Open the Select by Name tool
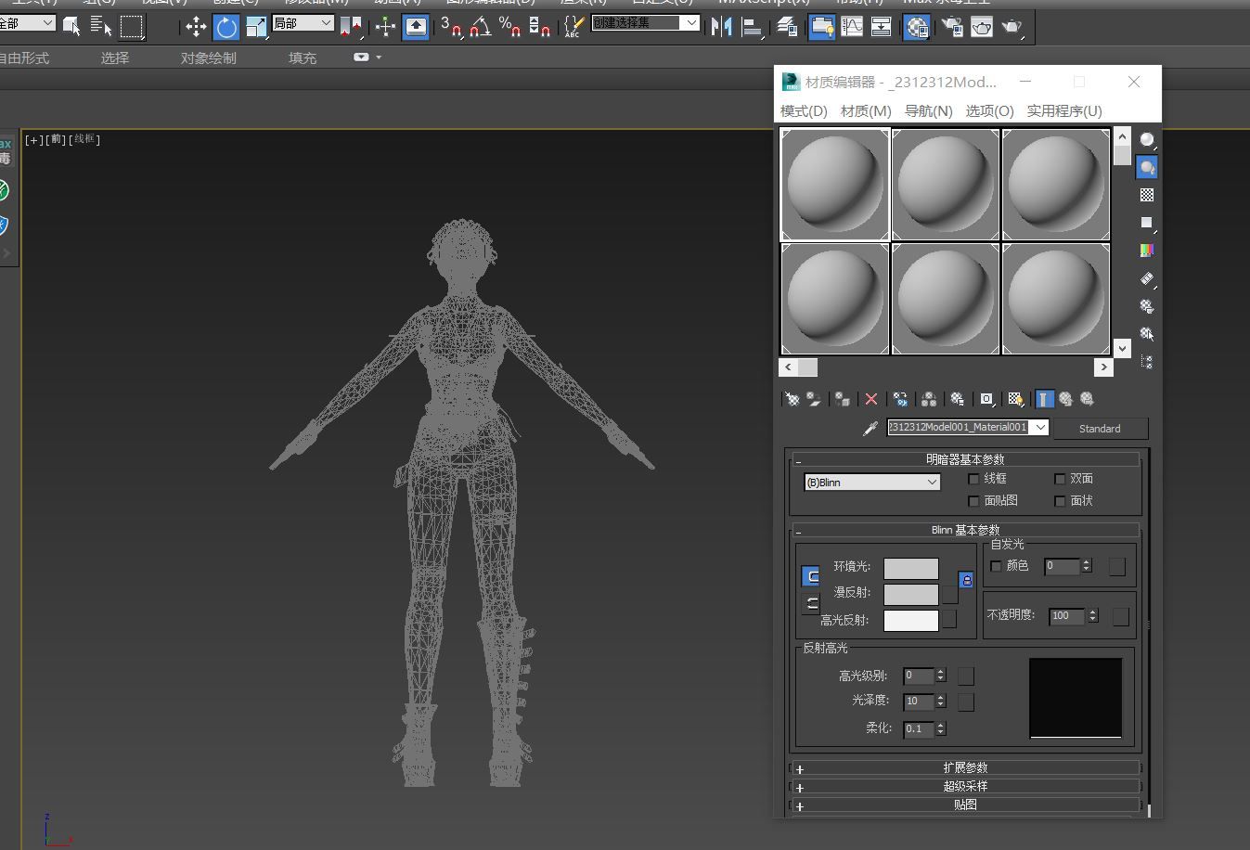Viewport: 1250px width, 850px height. click(x=101, y=27)
